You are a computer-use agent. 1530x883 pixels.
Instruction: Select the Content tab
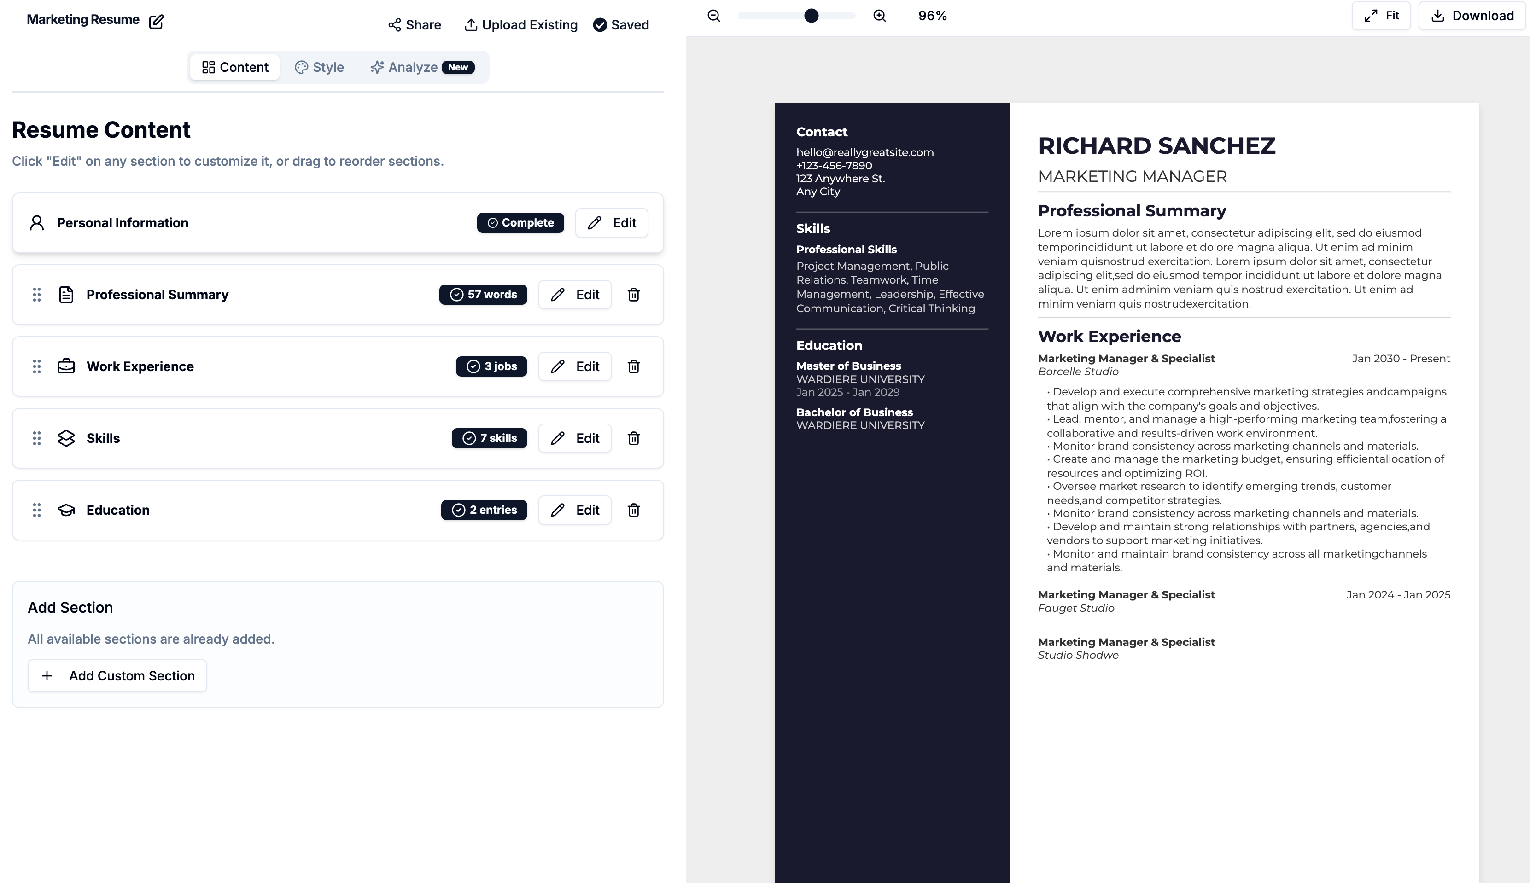pos(235,67)
